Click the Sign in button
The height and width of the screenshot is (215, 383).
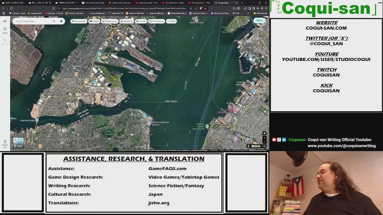coord(259,20)
